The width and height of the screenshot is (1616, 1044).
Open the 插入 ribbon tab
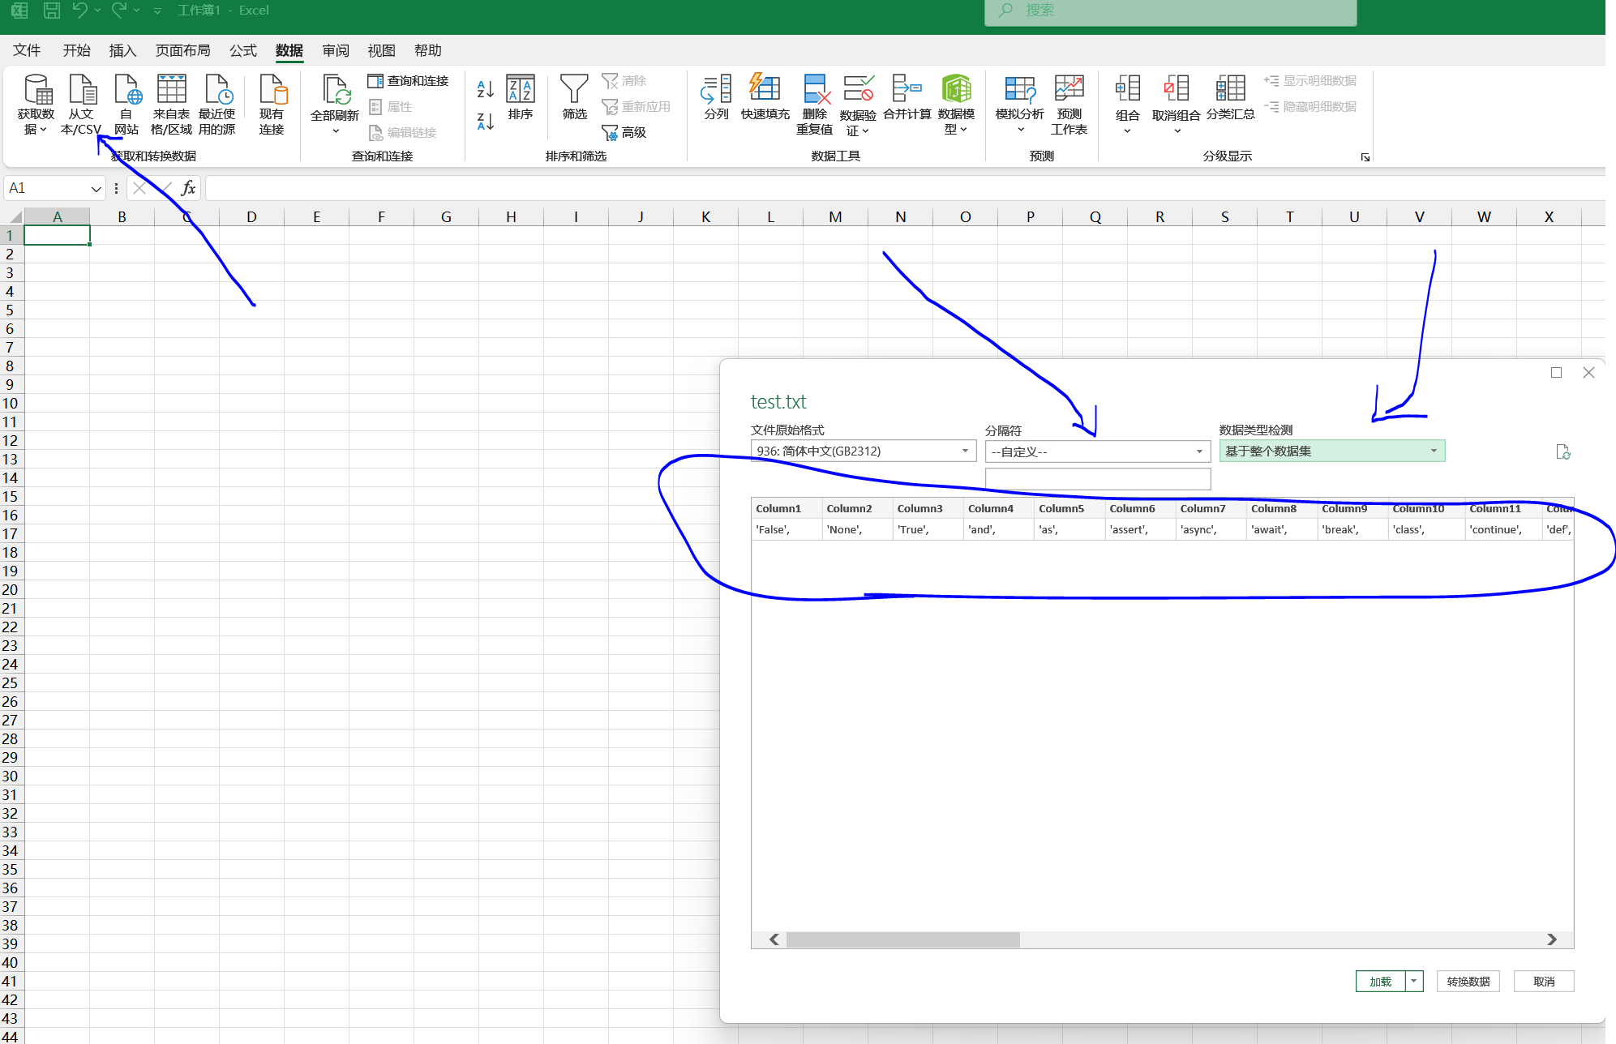[122, 51]
